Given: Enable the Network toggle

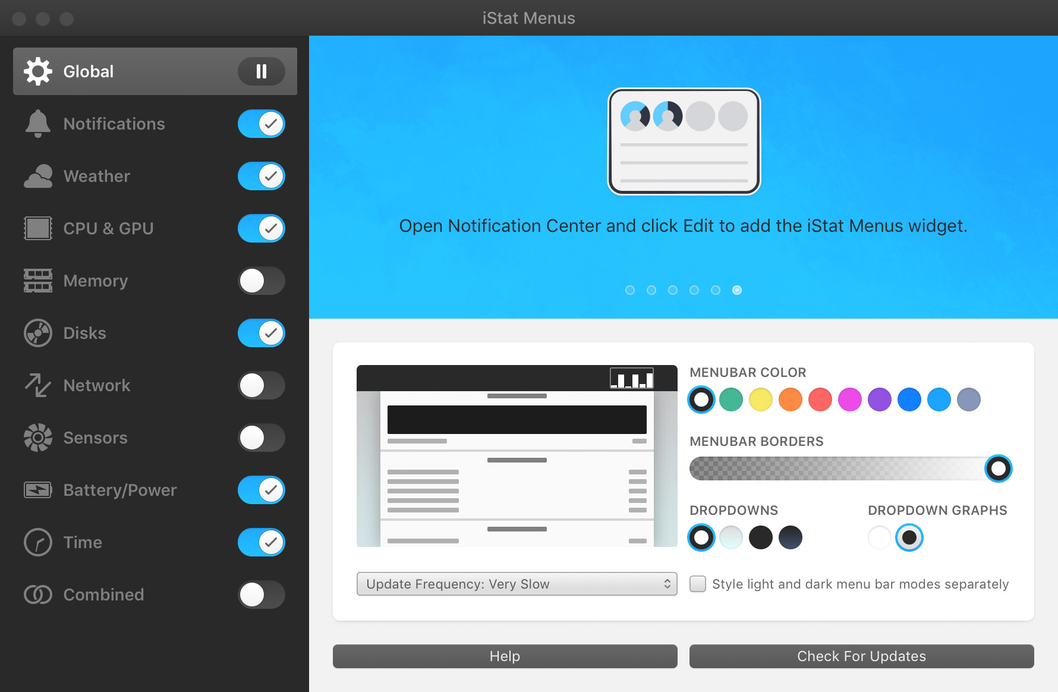Looking at the screenshot, I should click(262, 385).
